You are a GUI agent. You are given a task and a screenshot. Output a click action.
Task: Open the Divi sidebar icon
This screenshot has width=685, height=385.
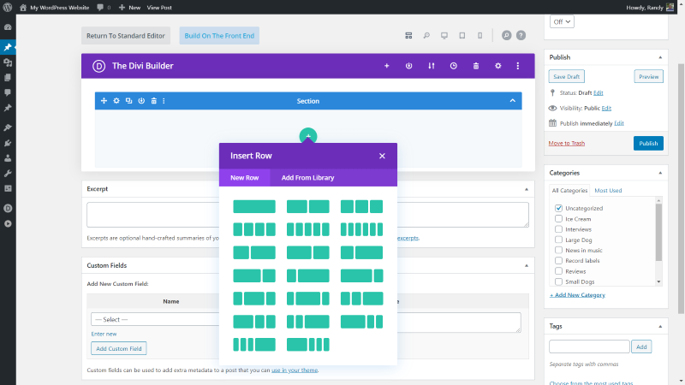pos(8,208)
